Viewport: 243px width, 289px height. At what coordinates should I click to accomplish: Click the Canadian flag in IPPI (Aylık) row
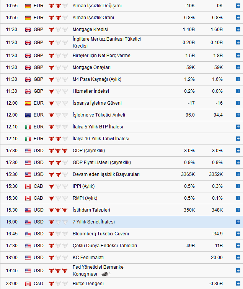coord(28,186)
